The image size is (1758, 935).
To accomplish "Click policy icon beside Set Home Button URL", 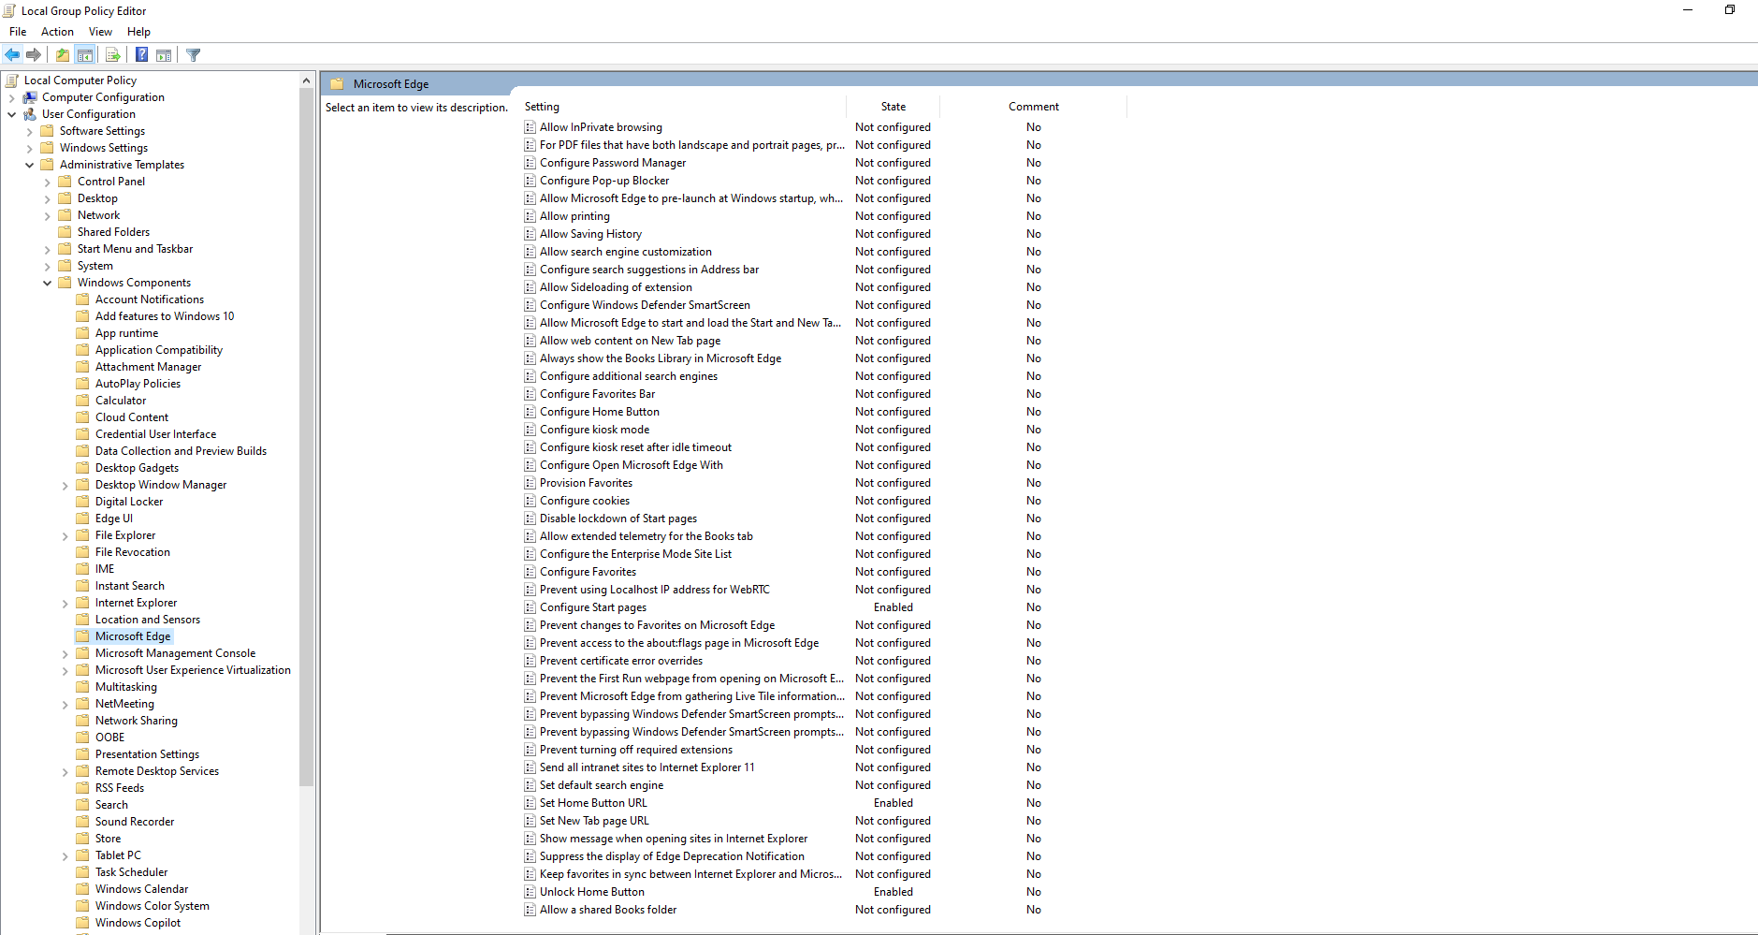I will 530,803.
